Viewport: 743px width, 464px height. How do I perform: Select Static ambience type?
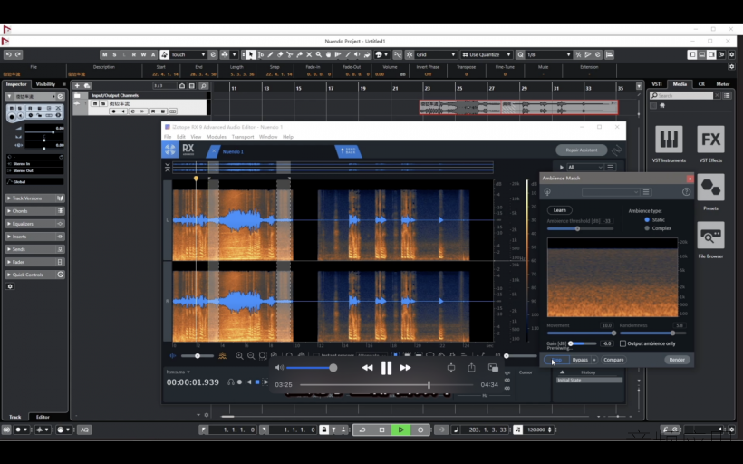(x=647, y=220)
